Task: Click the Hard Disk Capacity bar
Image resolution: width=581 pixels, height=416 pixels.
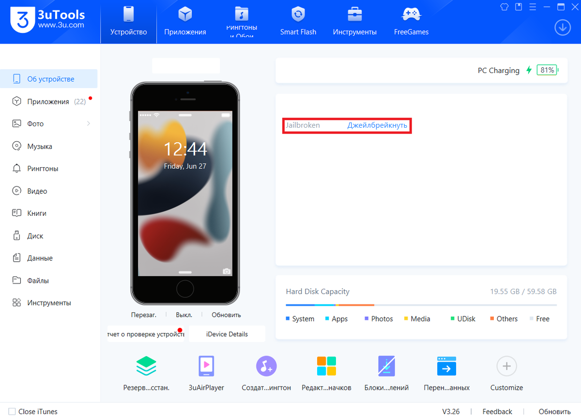Action: 421,305
